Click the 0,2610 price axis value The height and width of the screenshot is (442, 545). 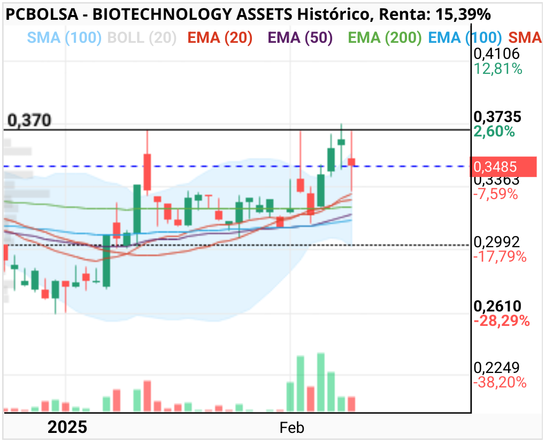[x=497, y=306]
